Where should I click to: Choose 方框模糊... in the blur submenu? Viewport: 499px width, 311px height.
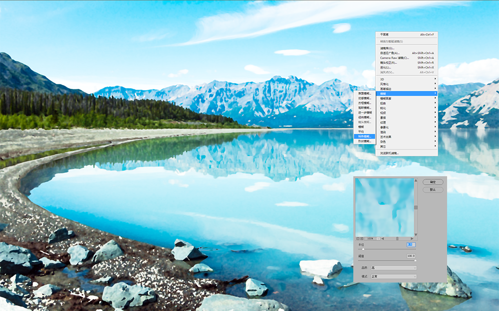pyautogui.click(x=364, y=103)
